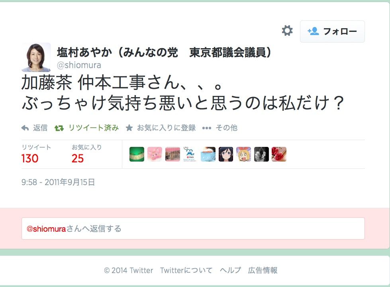
Task: Open the gear settings dropdown
Action: pos(287,31)
